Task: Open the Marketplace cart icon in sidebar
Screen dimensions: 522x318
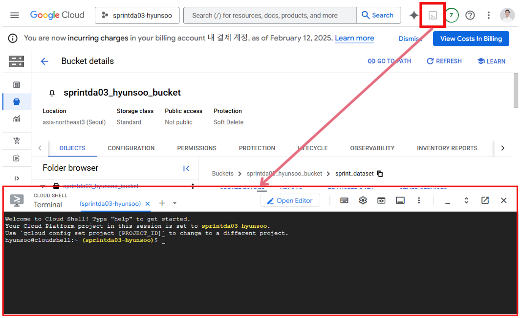Action: tap(16, 140)
